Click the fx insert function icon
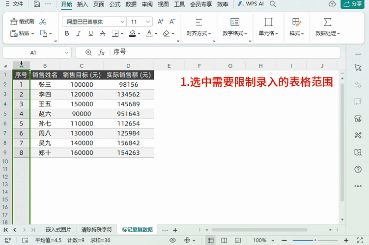This screenshot has width=369, height=245. pos(101,52)
